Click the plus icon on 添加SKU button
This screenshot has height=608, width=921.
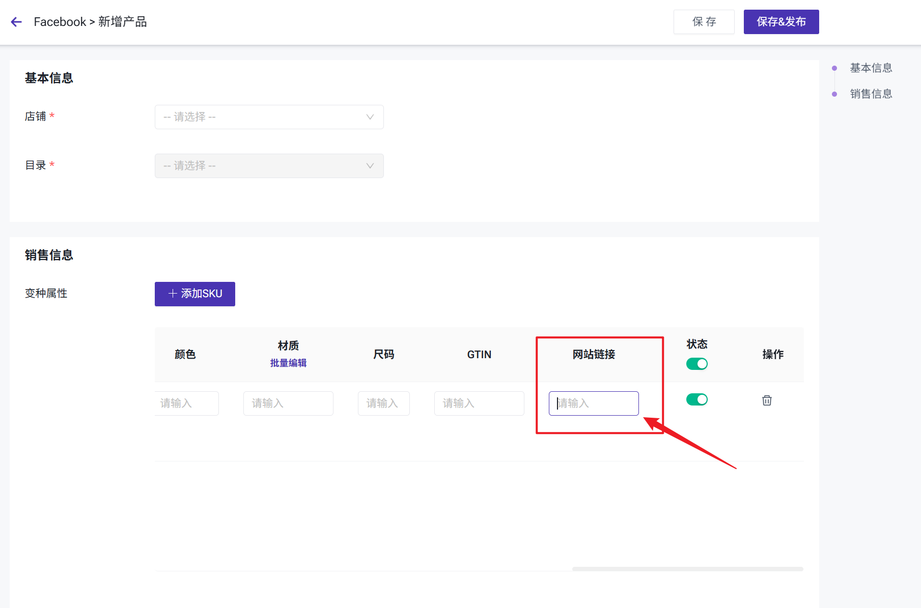pos(173,294)
